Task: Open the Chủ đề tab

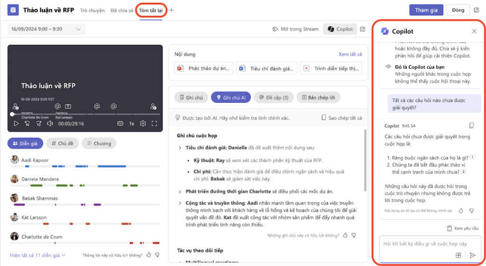Action: (62, 143)
